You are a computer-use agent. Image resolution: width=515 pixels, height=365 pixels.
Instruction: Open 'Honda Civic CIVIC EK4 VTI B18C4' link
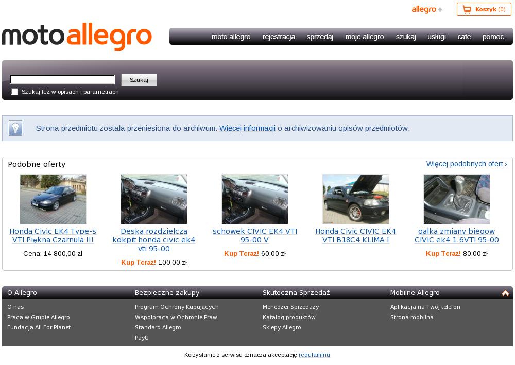coord(356,236)
